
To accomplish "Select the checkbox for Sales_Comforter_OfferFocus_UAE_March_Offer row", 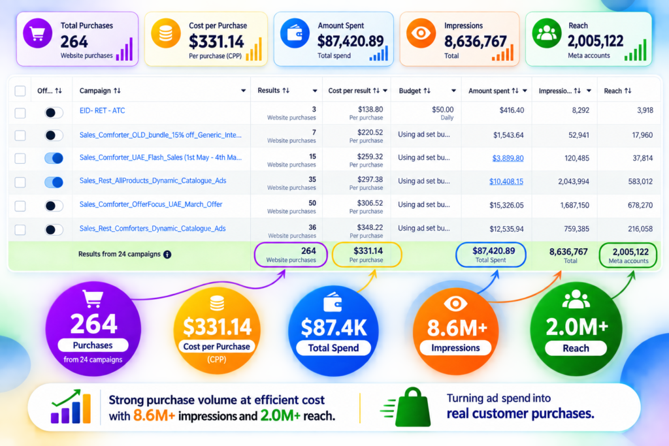I will coord(20,206).
